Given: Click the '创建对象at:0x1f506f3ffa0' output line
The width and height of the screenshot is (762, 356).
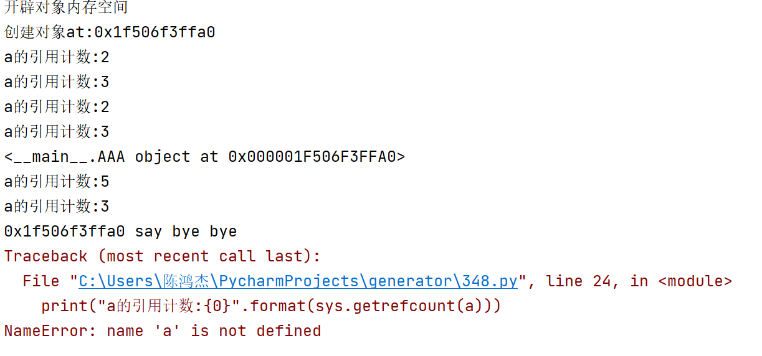Looking at the screenshot, I should 110,32.
